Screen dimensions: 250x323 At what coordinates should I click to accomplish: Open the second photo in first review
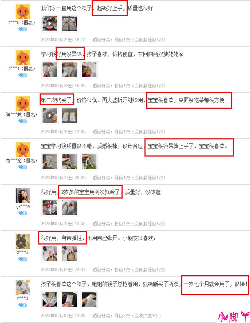(69, 24)
